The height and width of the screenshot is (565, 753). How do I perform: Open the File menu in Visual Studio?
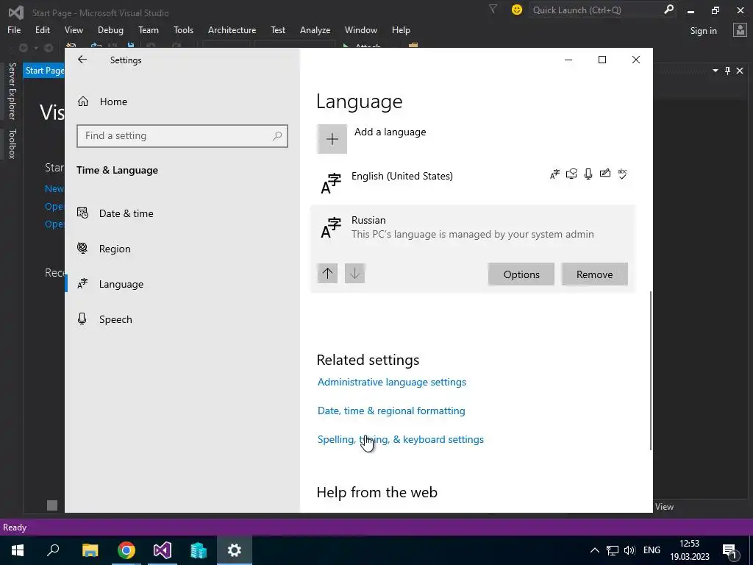(x=14, y=29)
